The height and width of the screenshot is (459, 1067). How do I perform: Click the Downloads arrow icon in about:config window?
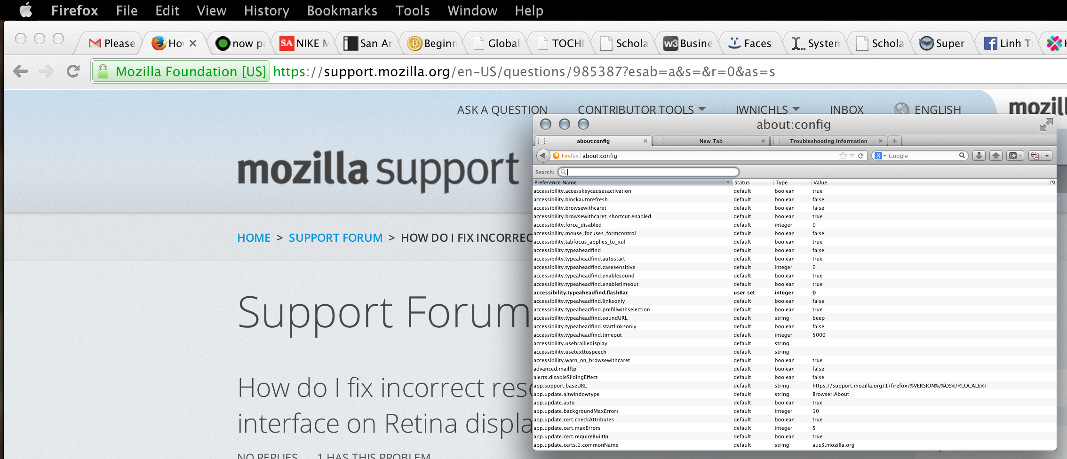(979, 156)
